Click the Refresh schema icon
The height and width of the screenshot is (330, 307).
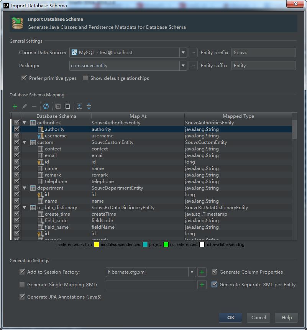46,106
